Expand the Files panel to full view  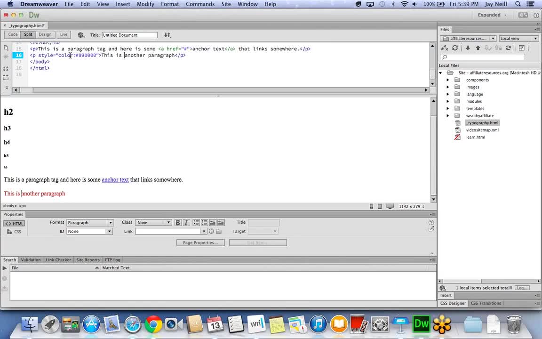521,48
